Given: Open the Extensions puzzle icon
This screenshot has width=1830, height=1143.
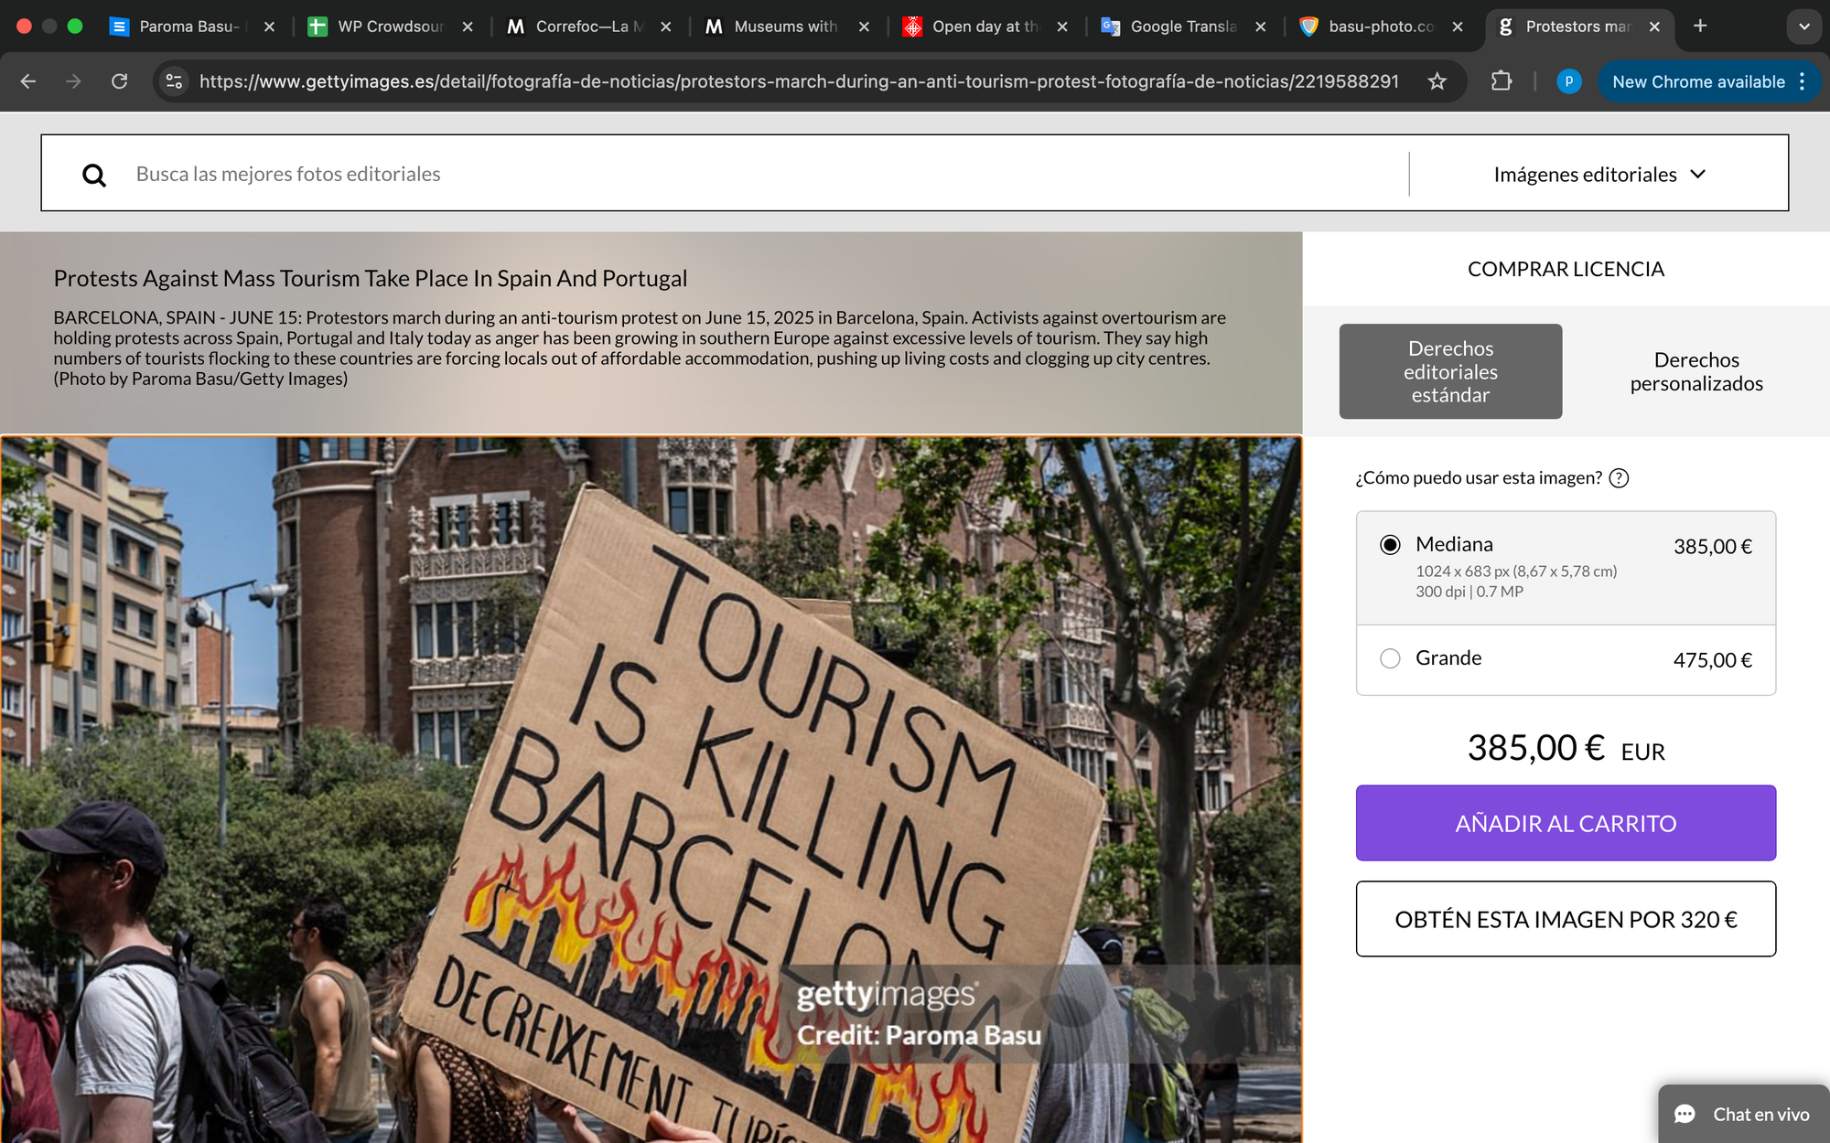Looking at the screenshot, I should [1502, 81].
